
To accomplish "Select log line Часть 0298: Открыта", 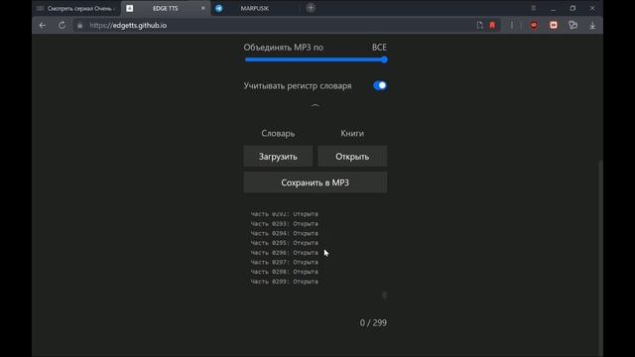I will [285, 272].
